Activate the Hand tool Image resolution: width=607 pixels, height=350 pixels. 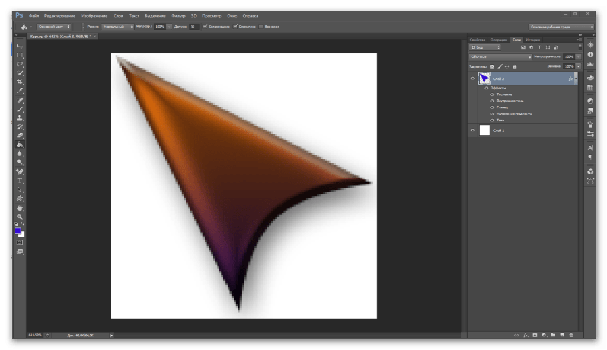(x=20, y=208)
